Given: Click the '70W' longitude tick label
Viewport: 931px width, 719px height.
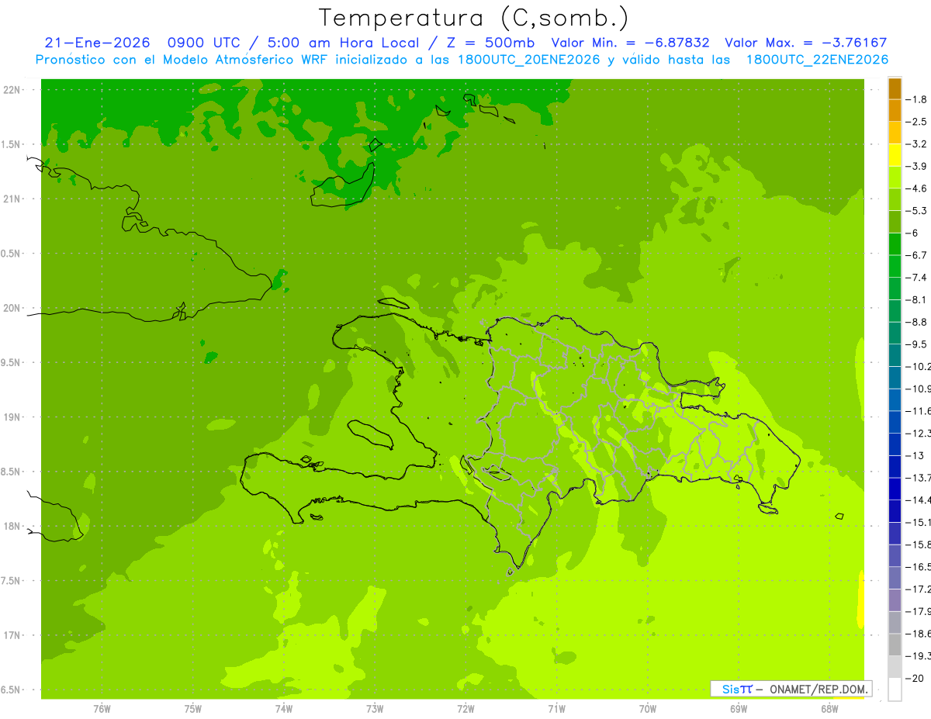Looking at the screenshot, I should click(x=648, y=709).
